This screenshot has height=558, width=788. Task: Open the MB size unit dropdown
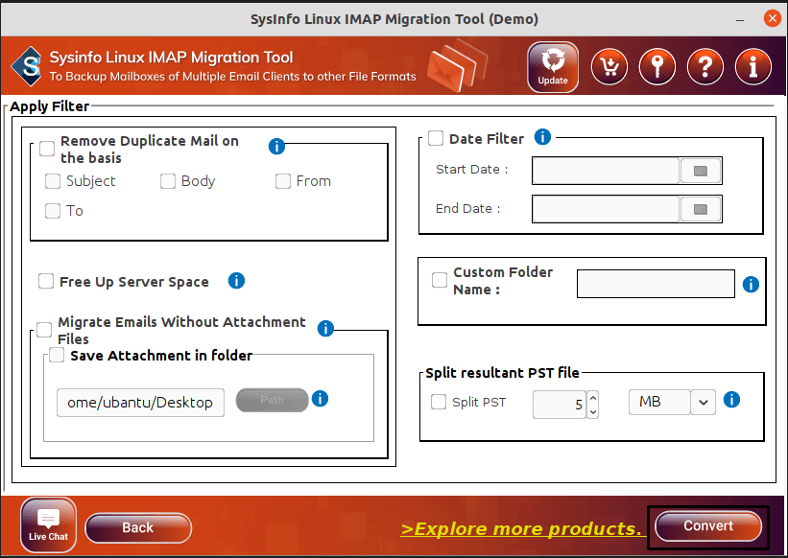point(704,403)
